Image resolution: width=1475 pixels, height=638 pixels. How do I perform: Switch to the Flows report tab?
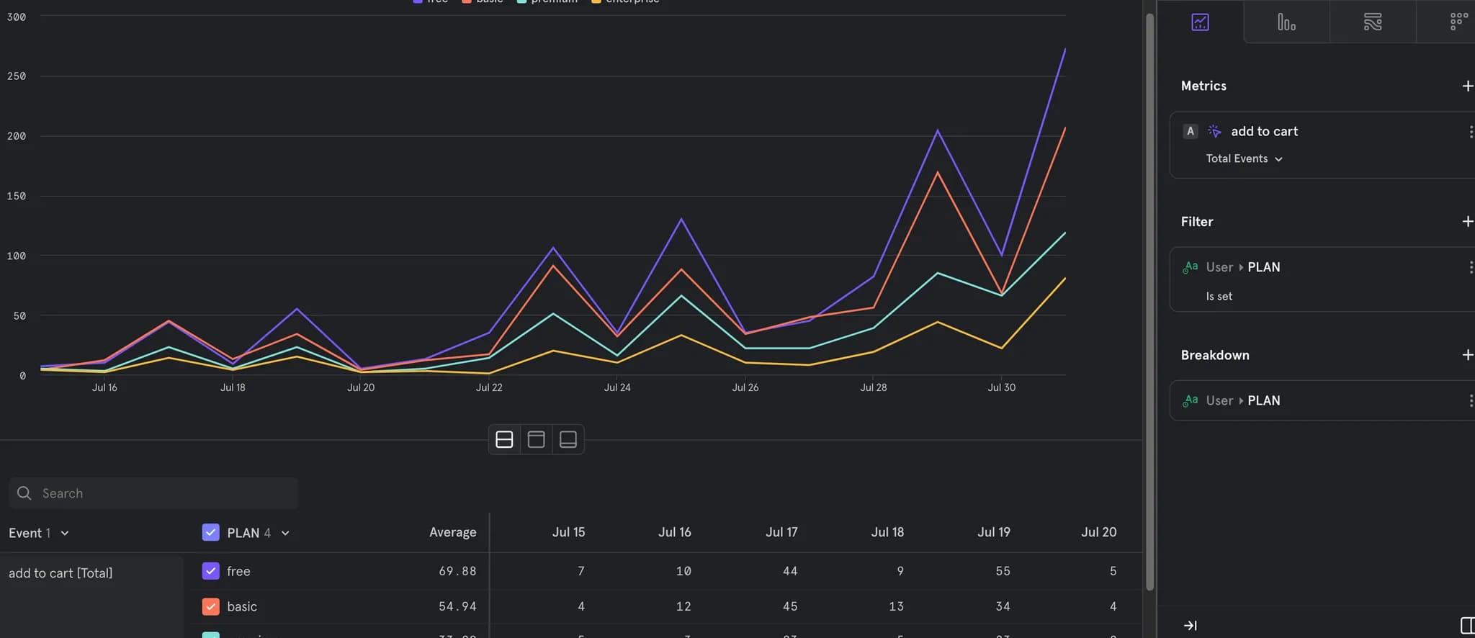pyautogui.click(x=1373, y=22)
